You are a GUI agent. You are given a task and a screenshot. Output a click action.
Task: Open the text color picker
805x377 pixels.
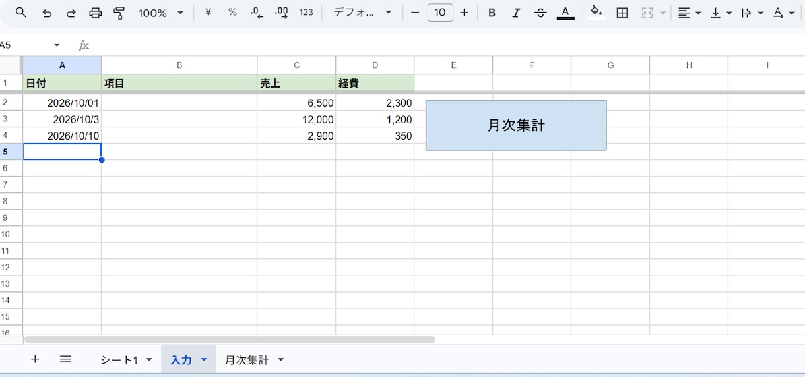tap(565, 13)
